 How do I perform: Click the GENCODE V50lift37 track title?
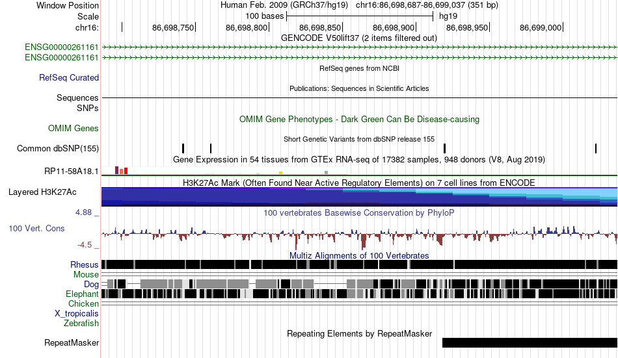click(x=359, y=38)
